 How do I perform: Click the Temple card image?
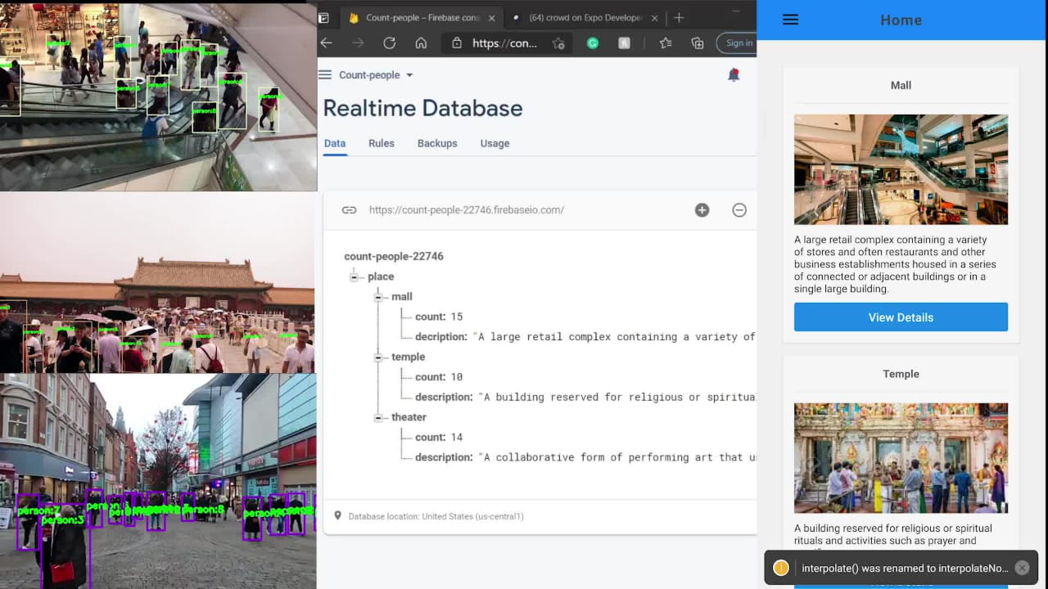(901, 458)
